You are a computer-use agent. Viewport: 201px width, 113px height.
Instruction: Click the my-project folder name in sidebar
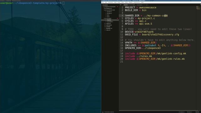click(x=109, y=19)
